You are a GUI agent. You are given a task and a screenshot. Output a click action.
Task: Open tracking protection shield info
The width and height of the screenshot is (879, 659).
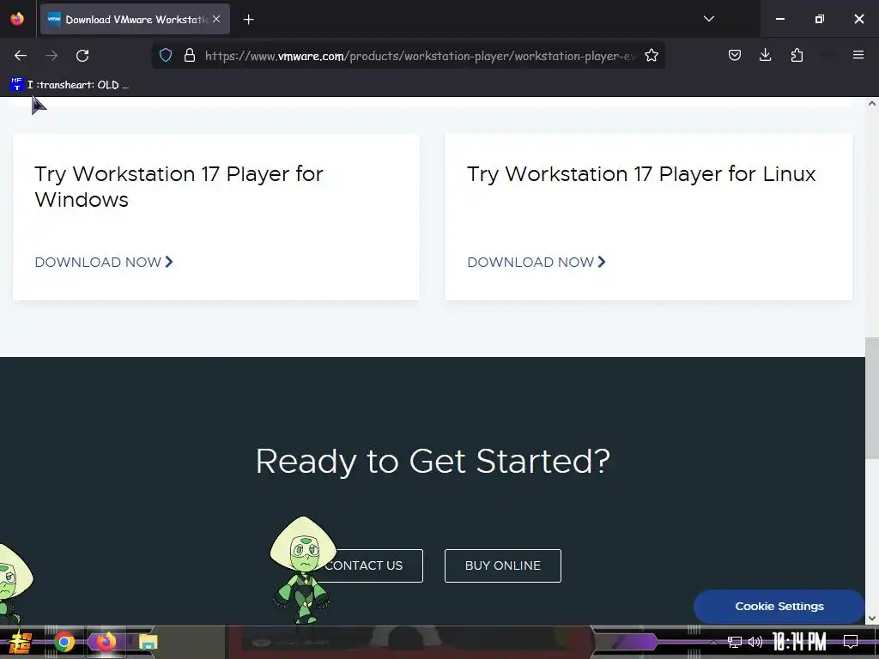(x=166, y=56)
